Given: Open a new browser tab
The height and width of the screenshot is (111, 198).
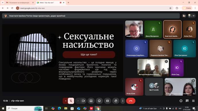Looking at the screenshot, I should click(68, 3).
